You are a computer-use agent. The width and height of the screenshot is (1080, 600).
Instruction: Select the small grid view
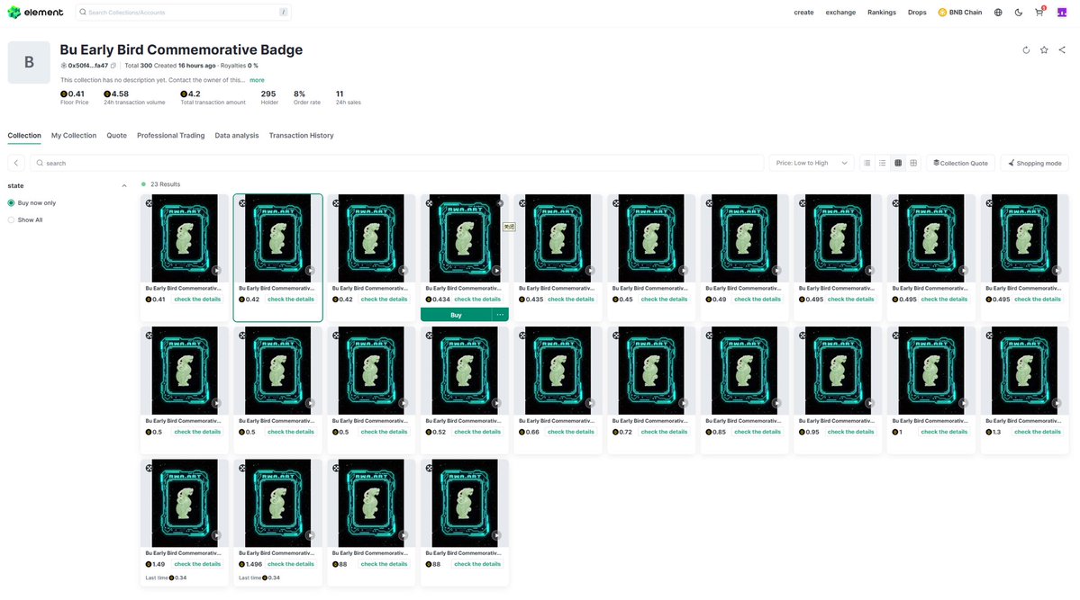[898, 163]
